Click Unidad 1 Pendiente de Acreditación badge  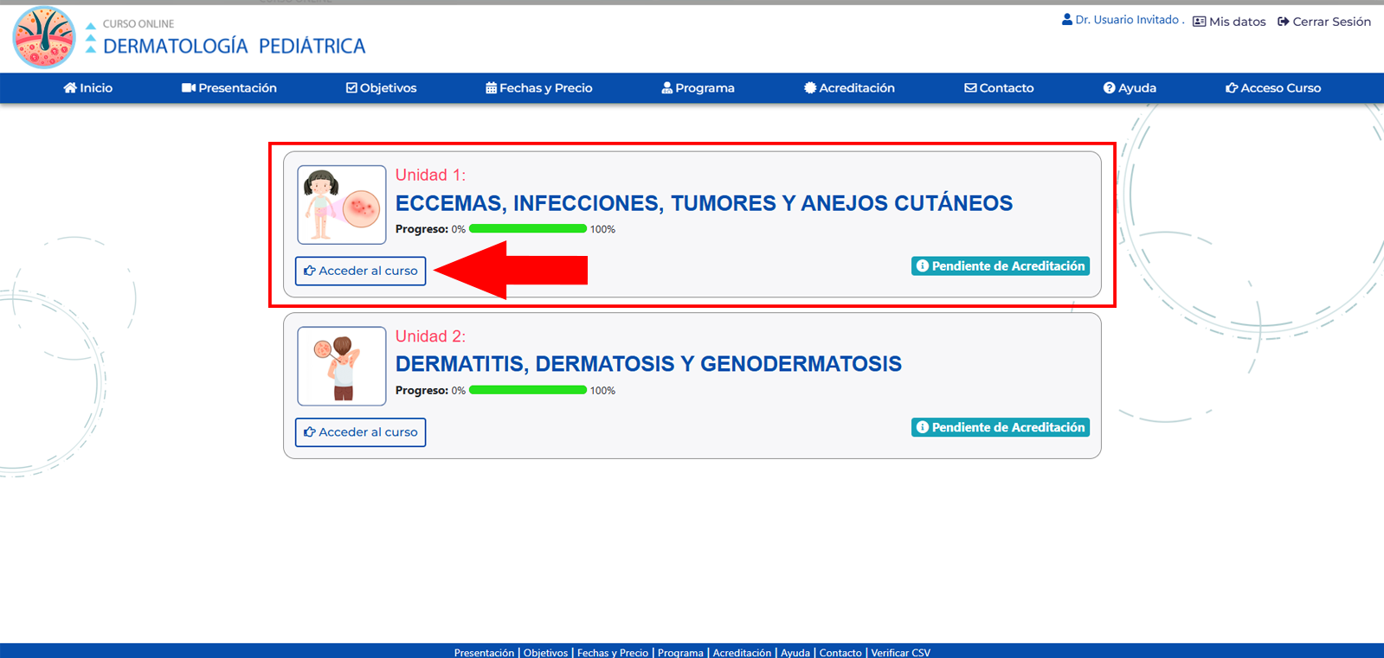[x=1000, y=266]
